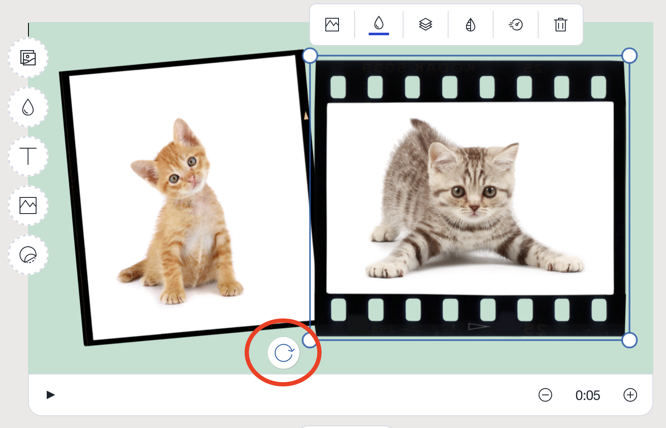Image resolution: width=666 pixels, height=428 pixels.
Task: Click the image tool in left sidebar
Action: click(x=28, y=206)
